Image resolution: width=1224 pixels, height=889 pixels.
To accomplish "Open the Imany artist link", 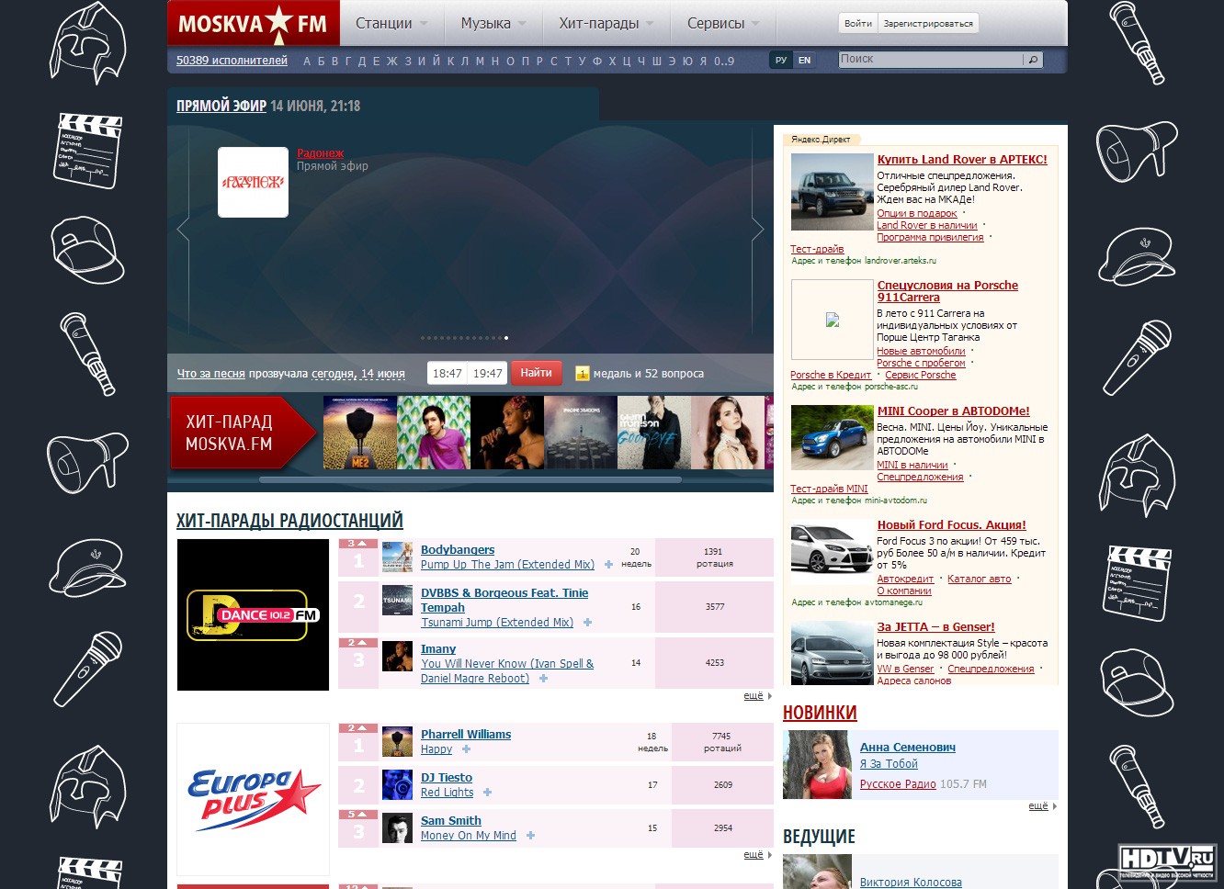I will (438, 649).
